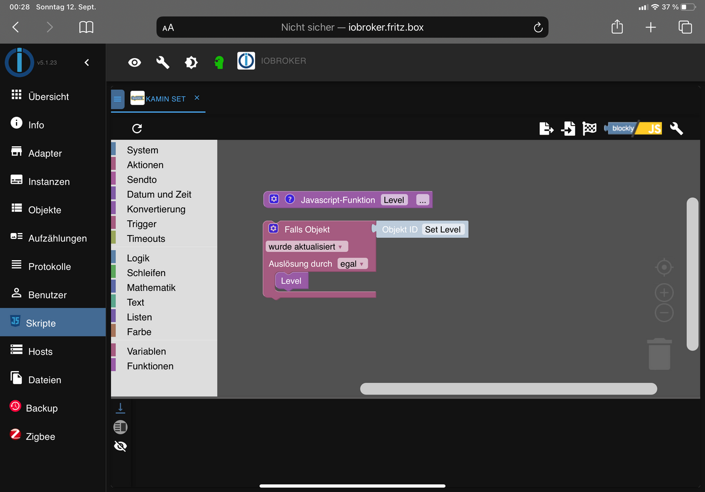Toggle the eye icon in the top bar
705x492 pixels.
click(135, 62)
